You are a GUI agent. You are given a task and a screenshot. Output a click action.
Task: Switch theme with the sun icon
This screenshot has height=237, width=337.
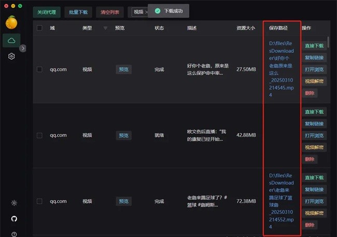(x=13, y=203)
